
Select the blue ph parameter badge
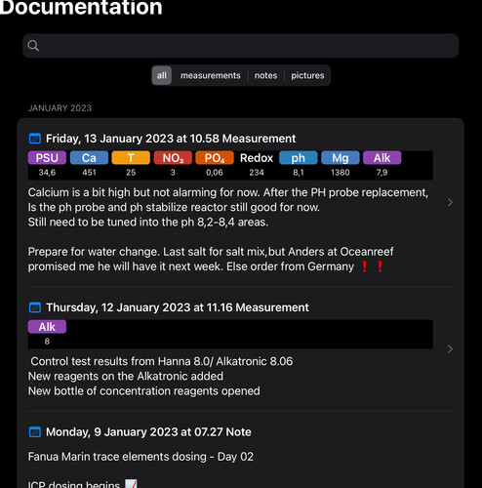tap(299, 158)
